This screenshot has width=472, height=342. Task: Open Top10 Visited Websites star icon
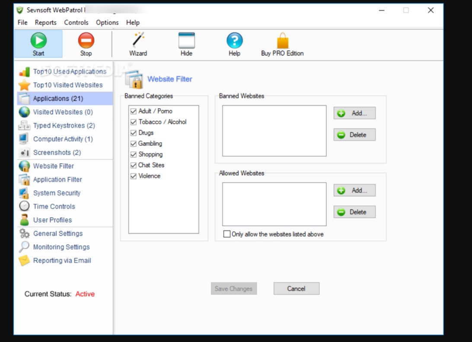24,85
